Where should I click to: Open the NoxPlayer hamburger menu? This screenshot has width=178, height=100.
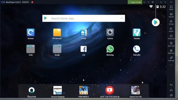(149, 2)
